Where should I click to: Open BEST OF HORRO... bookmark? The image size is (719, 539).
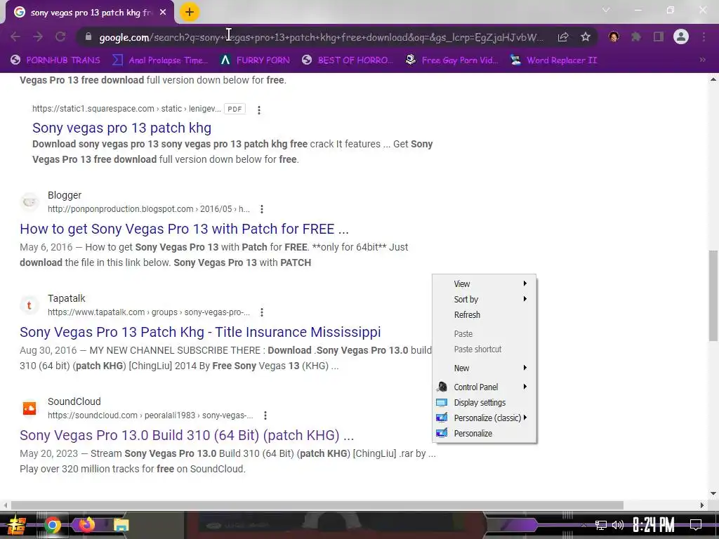click(x=348, y=60)
